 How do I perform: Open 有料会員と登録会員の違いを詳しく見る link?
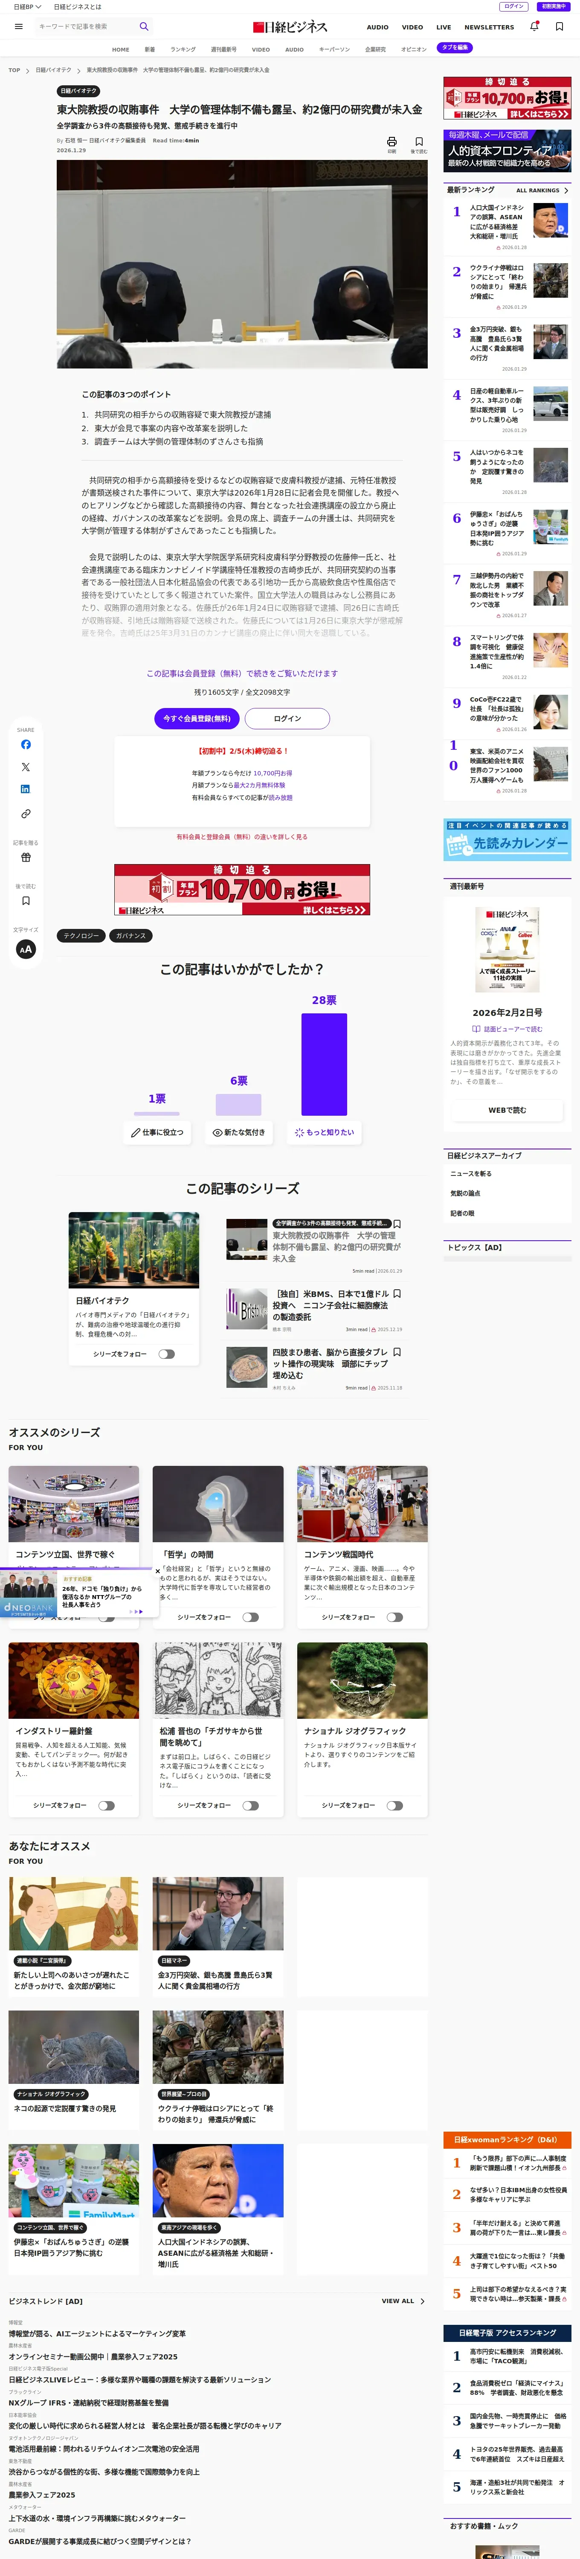242,836
